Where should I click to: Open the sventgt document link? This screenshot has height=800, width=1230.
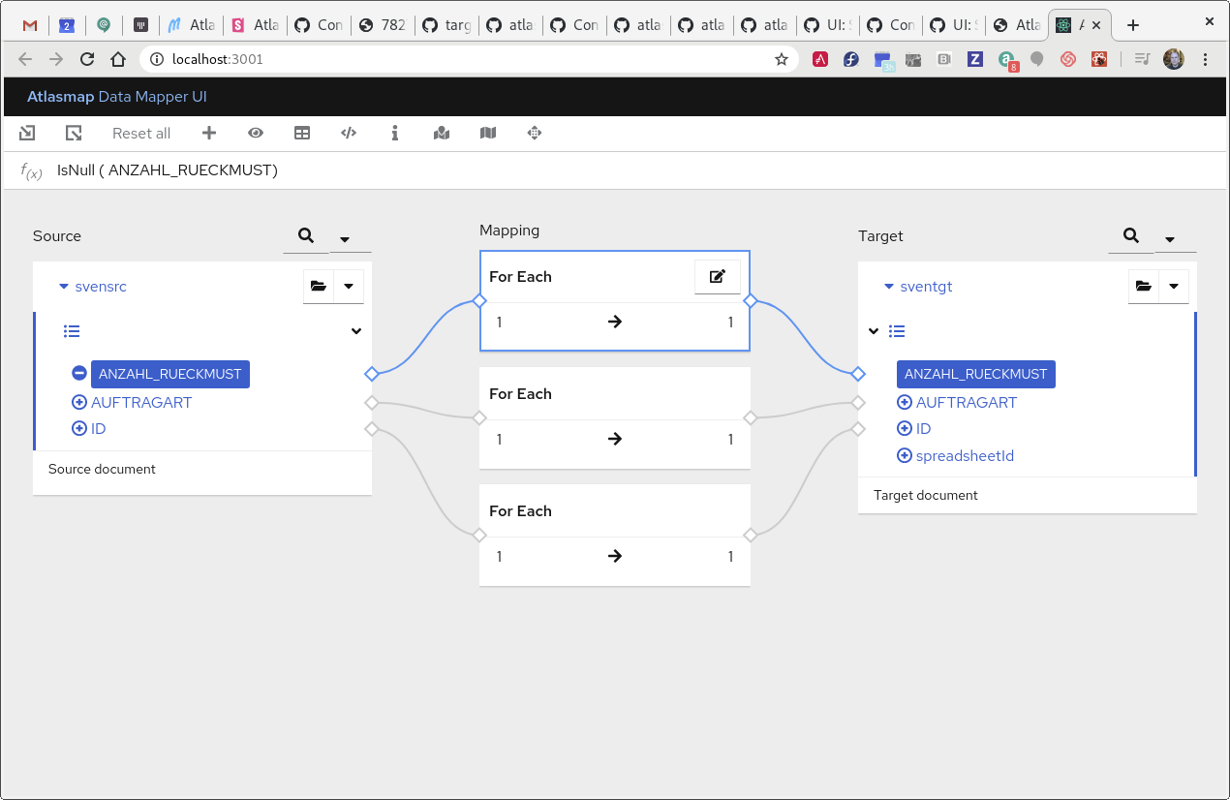pos(925,286)
